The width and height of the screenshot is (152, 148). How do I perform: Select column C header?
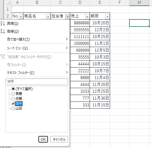(x=60, y=3)
